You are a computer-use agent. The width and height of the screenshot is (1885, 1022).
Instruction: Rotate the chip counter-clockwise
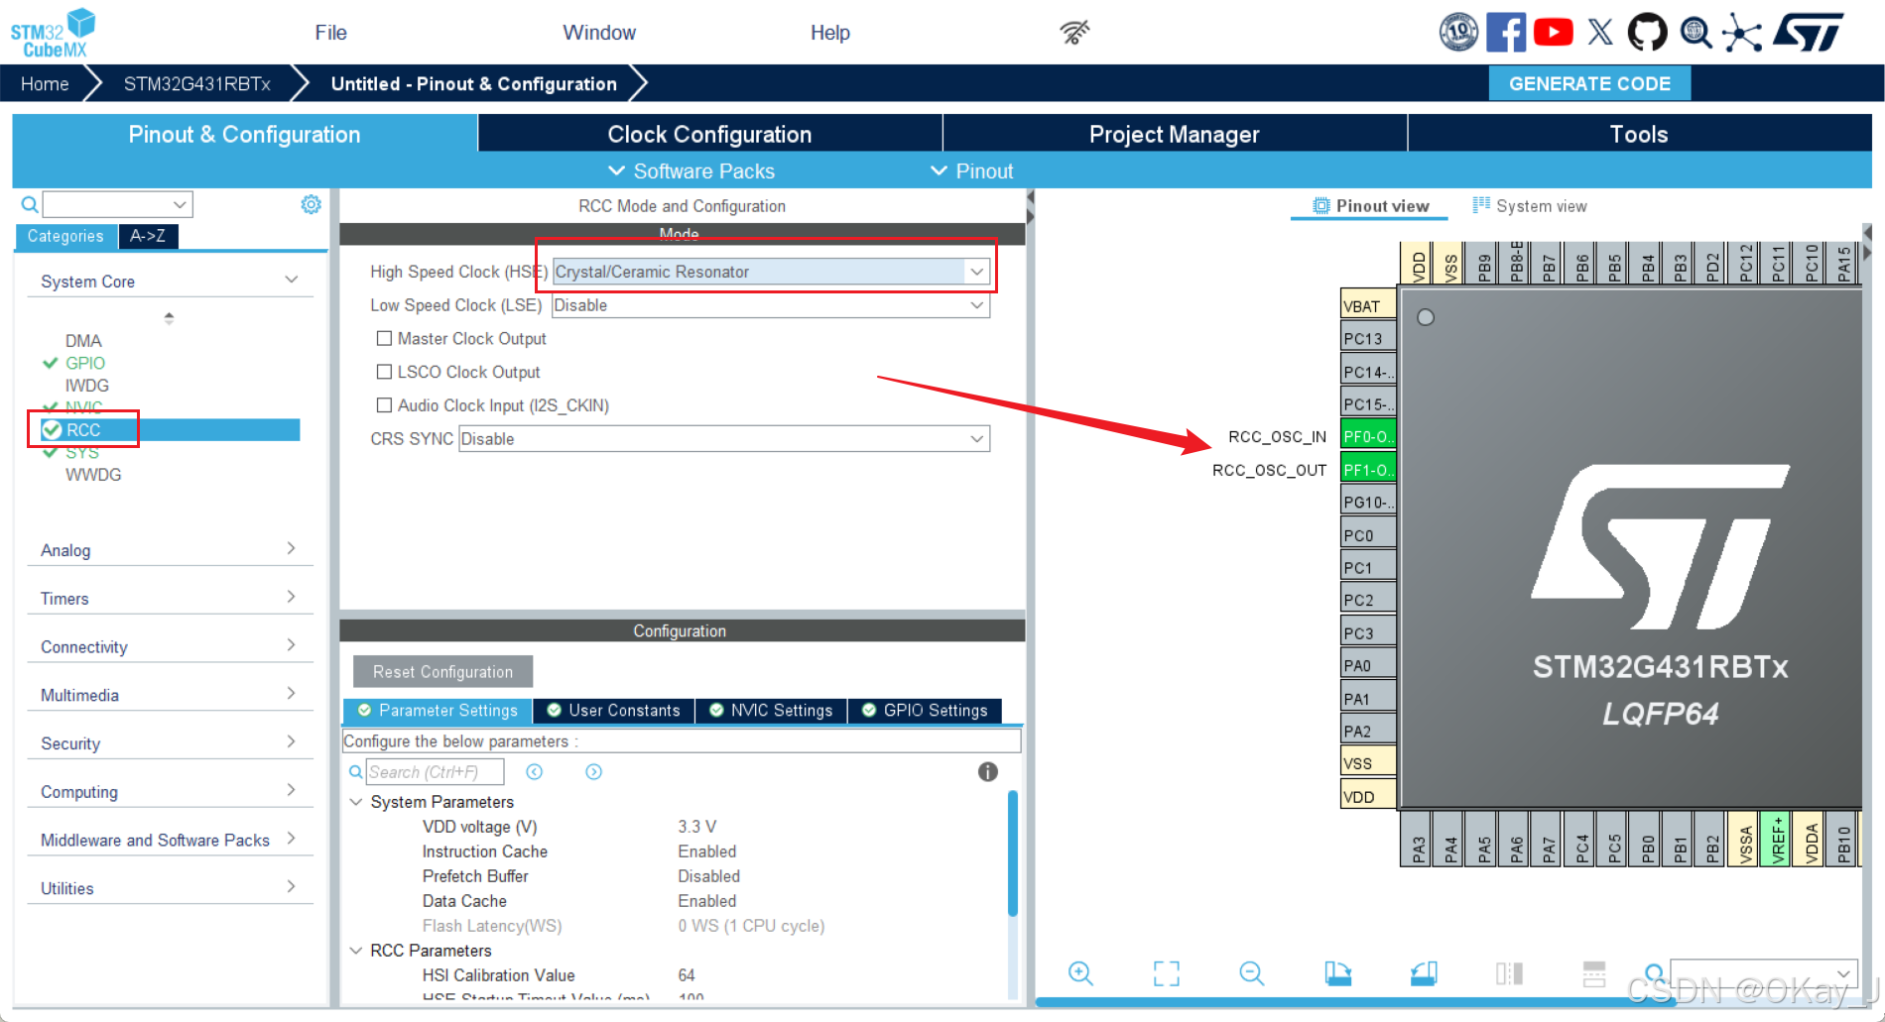click(x=1424, y=973)
